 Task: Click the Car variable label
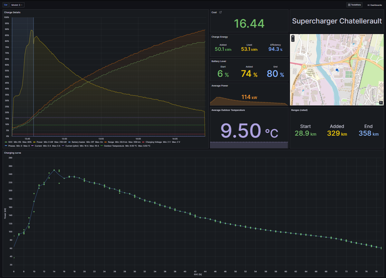coord(6,5)
